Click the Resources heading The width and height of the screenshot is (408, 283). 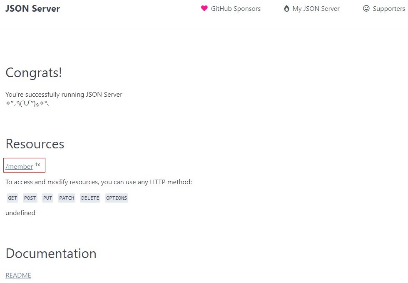click(35, 144)
